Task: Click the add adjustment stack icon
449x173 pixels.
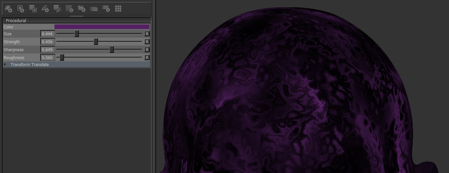Action: pos(57,9)
